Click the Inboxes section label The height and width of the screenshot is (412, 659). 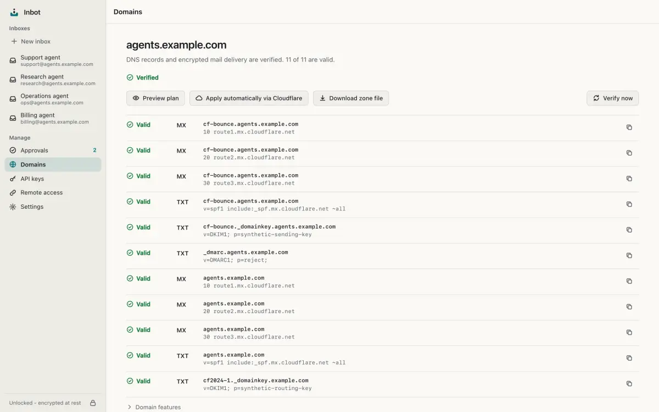coord(20,29)
